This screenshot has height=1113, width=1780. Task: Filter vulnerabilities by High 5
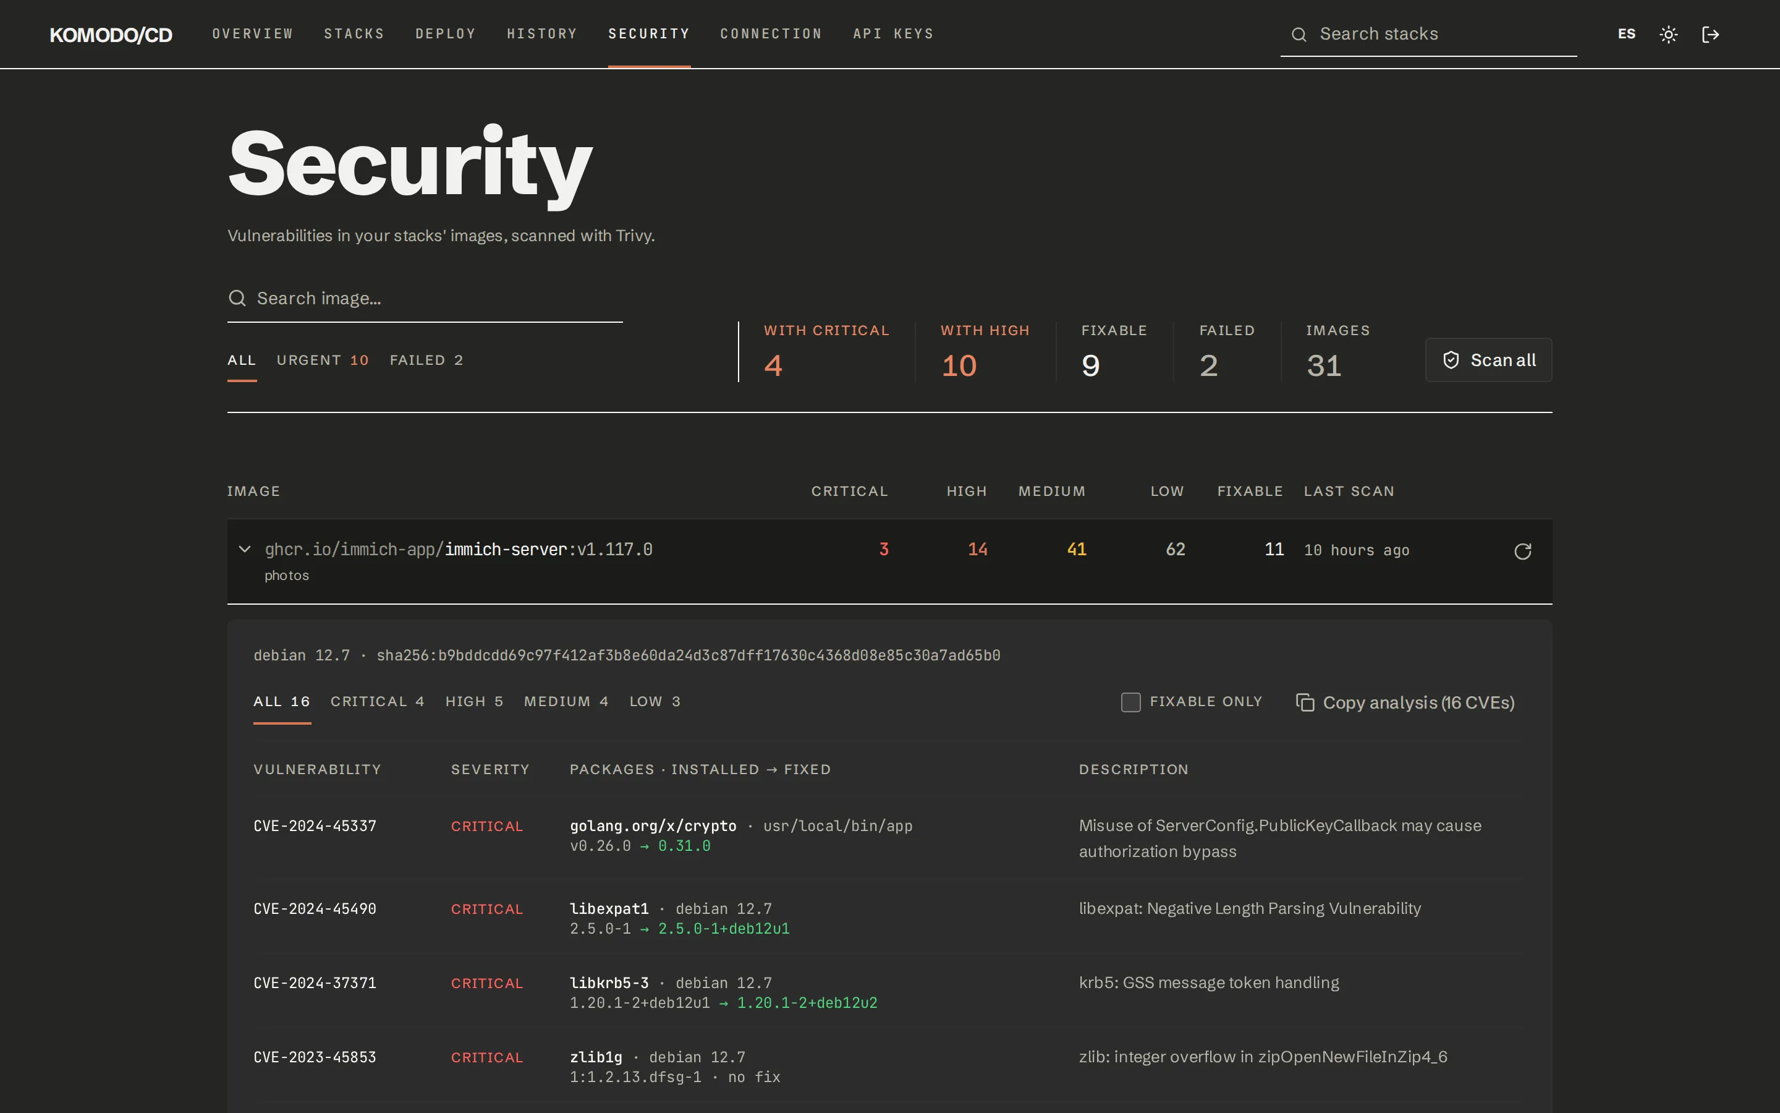475,702
